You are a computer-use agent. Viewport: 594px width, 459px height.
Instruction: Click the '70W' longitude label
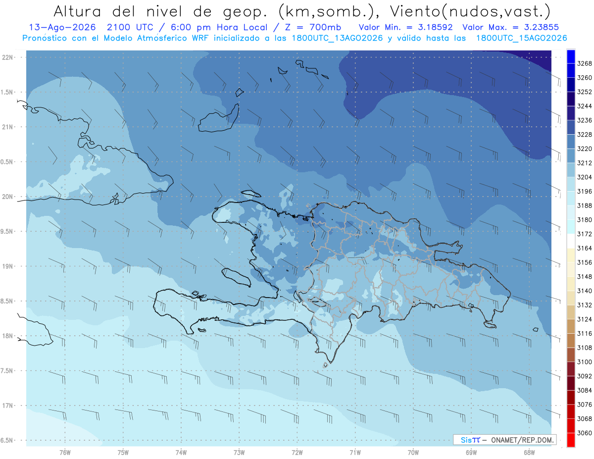click(413, 453)
